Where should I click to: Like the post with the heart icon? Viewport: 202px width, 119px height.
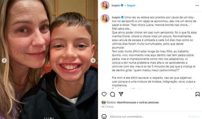point(104,94)
